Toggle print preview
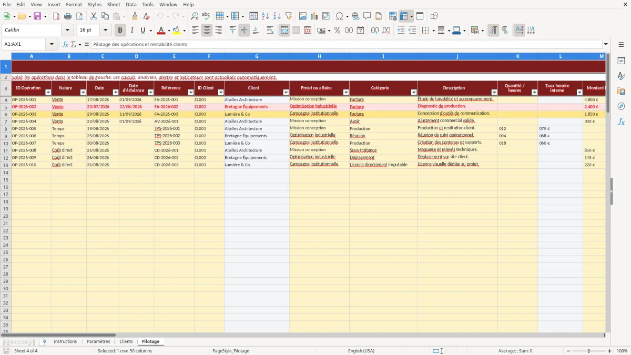The width and height of the screenshot is (631, 355). click(79, 16)
